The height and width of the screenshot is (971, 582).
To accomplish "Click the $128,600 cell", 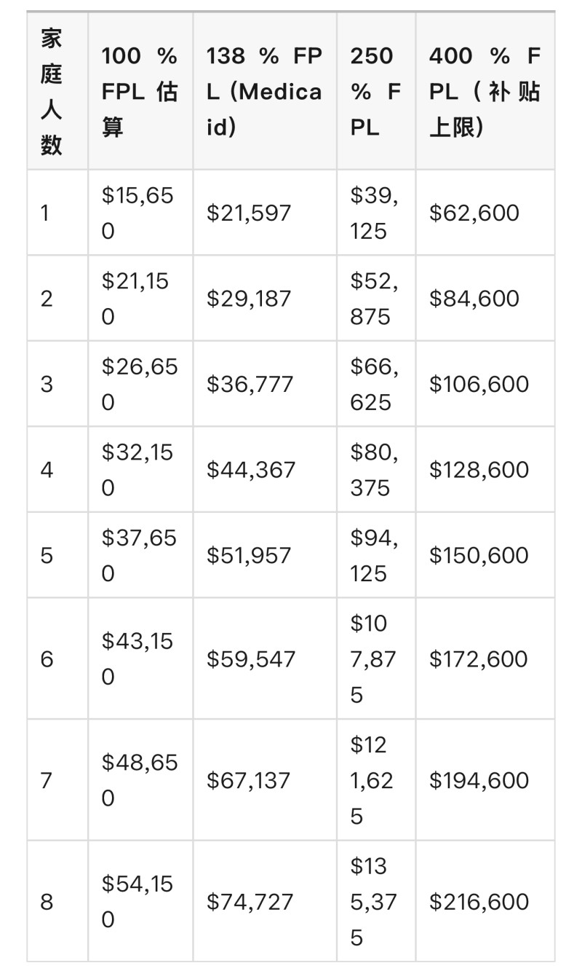I will (x=479, y=470).
